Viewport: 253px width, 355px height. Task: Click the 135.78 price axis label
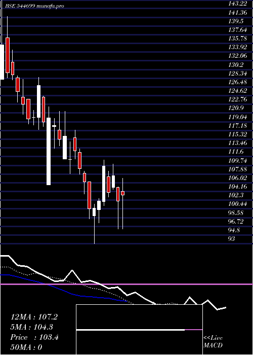(x=237, y=39)
